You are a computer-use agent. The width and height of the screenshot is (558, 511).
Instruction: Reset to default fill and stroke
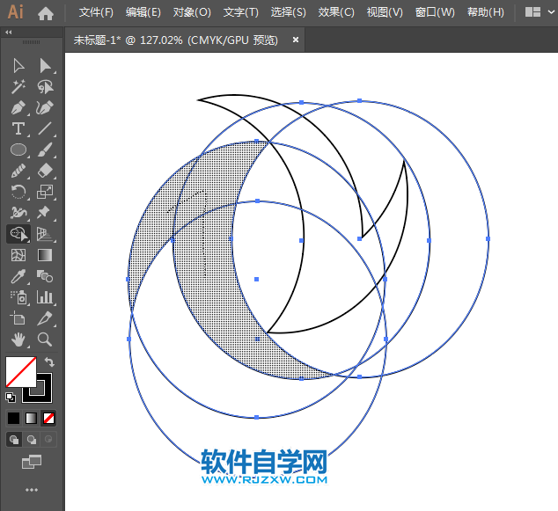click(11, 398)
